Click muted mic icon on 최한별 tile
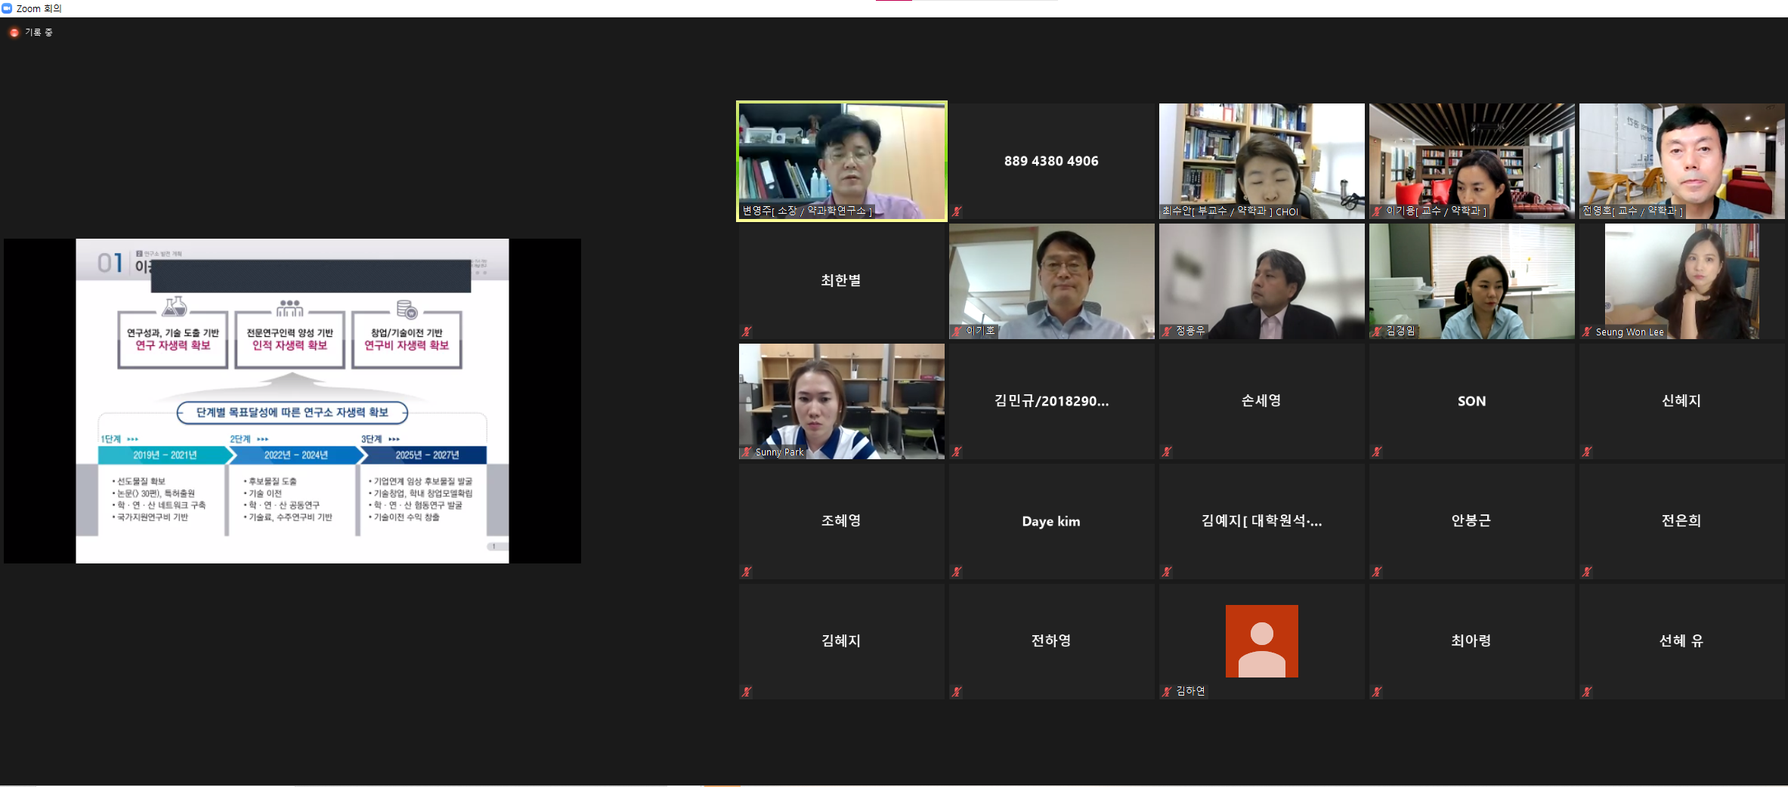The image size is (1788, 787). coord(747,332)
